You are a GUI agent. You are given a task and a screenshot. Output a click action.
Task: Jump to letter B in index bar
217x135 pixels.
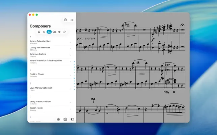74,61
